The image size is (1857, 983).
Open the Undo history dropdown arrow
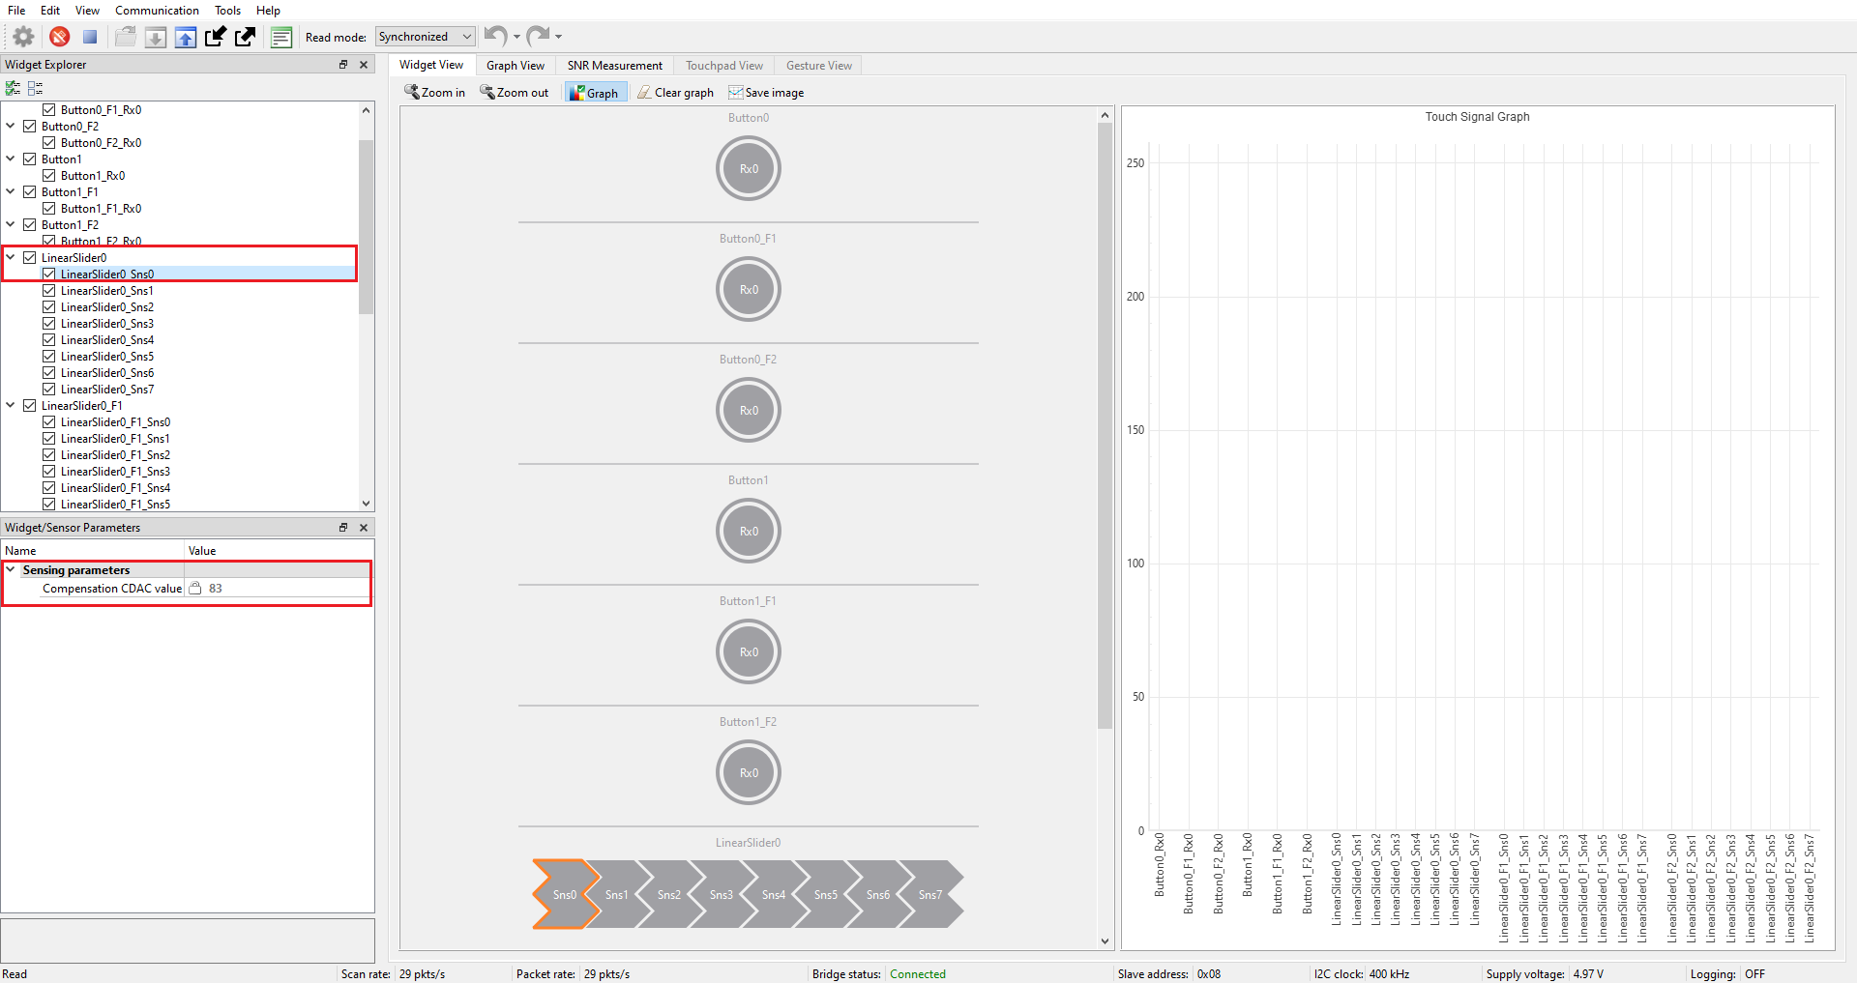click(x=516, y=37)
